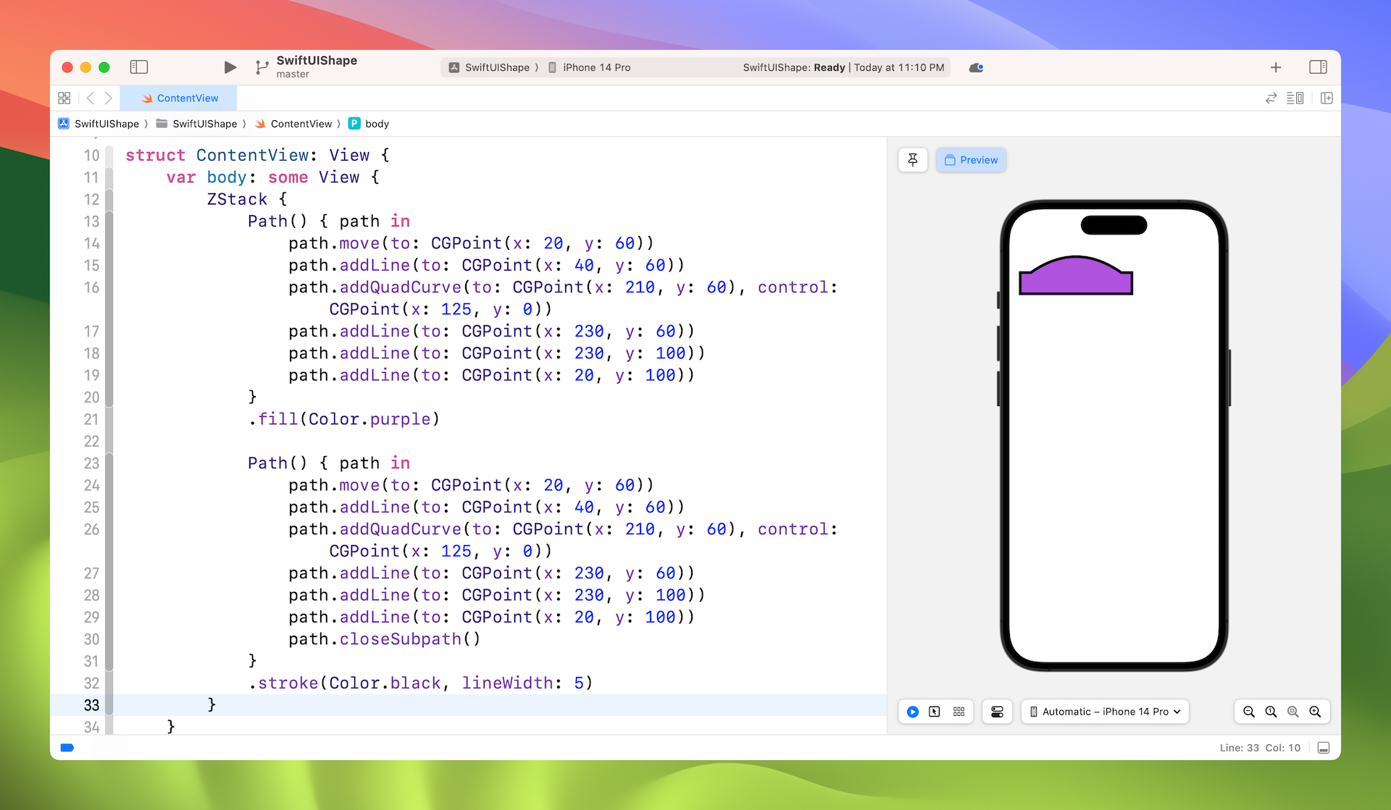
Task: Click the Preview button
Action: (x=971, y=160)
